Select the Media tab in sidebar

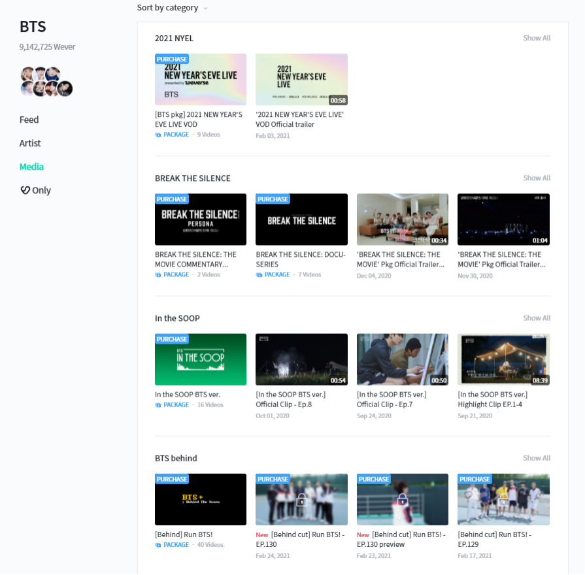tap(31, 167)
